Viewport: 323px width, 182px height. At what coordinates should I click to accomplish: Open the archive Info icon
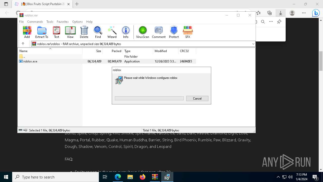tap(126, 32)
